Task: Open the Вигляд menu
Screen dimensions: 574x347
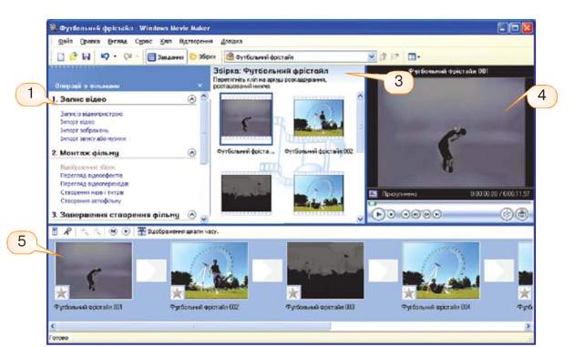Action: [118, 41]
